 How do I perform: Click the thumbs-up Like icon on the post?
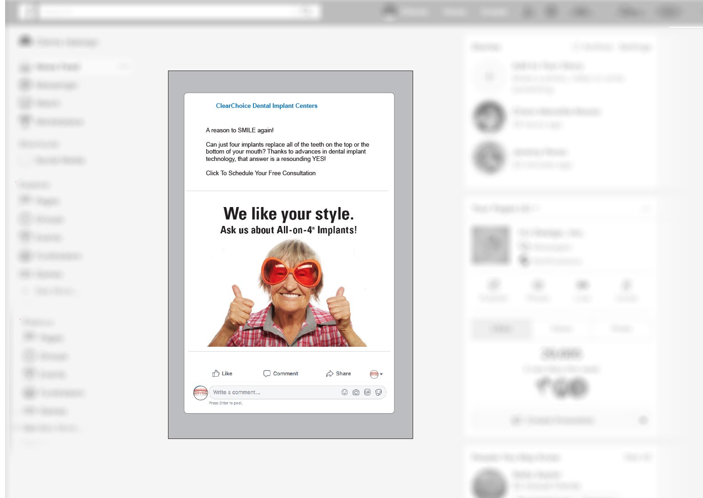pos(216,373)
